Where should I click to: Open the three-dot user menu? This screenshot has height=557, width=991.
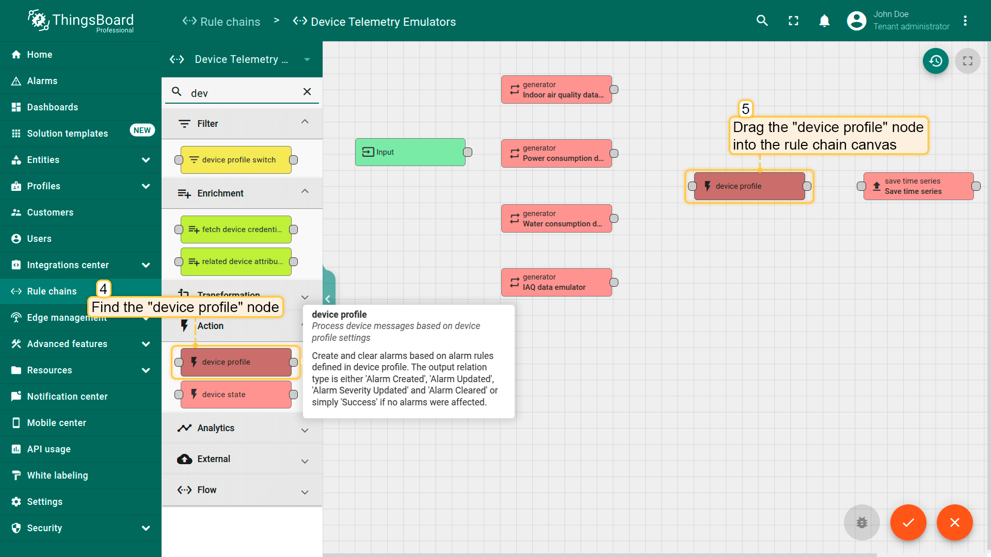point(965,21)
